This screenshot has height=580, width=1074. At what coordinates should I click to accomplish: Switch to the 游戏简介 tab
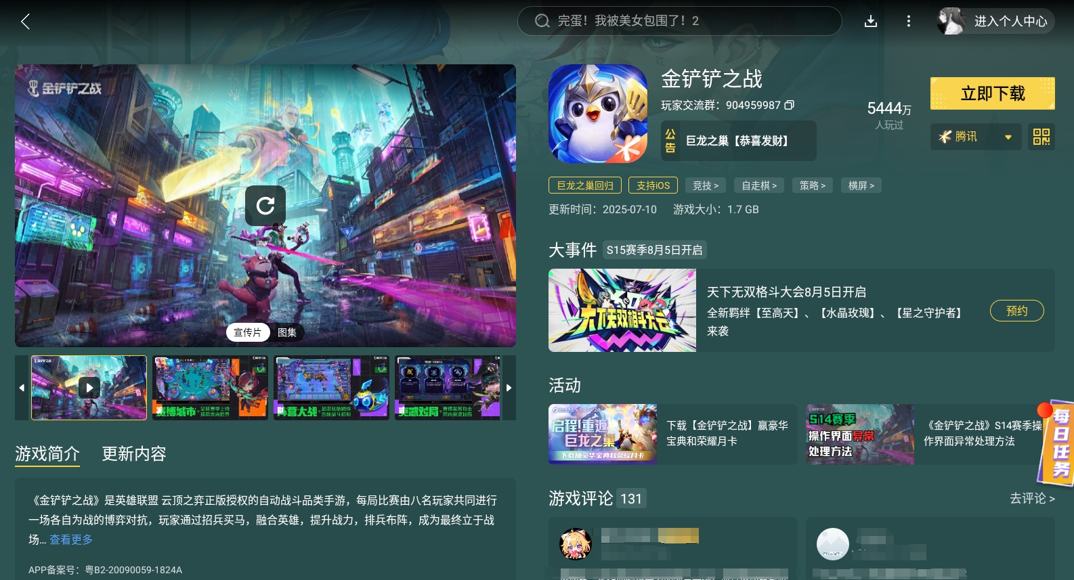pyautogui.click(x=47, y=454)
